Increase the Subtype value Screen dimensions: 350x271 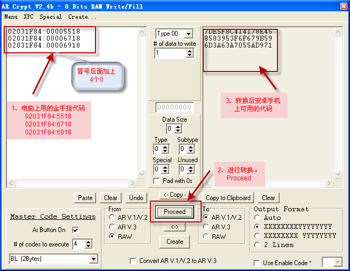coord(190,147)
